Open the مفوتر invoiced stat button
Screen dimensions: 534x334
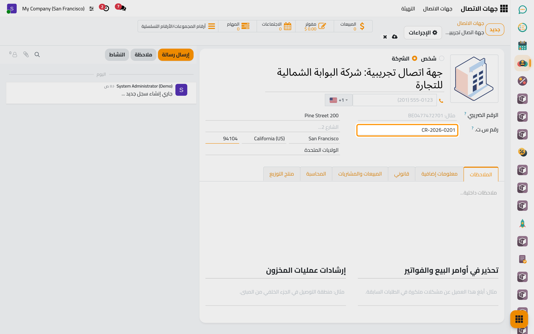point(315,26)
